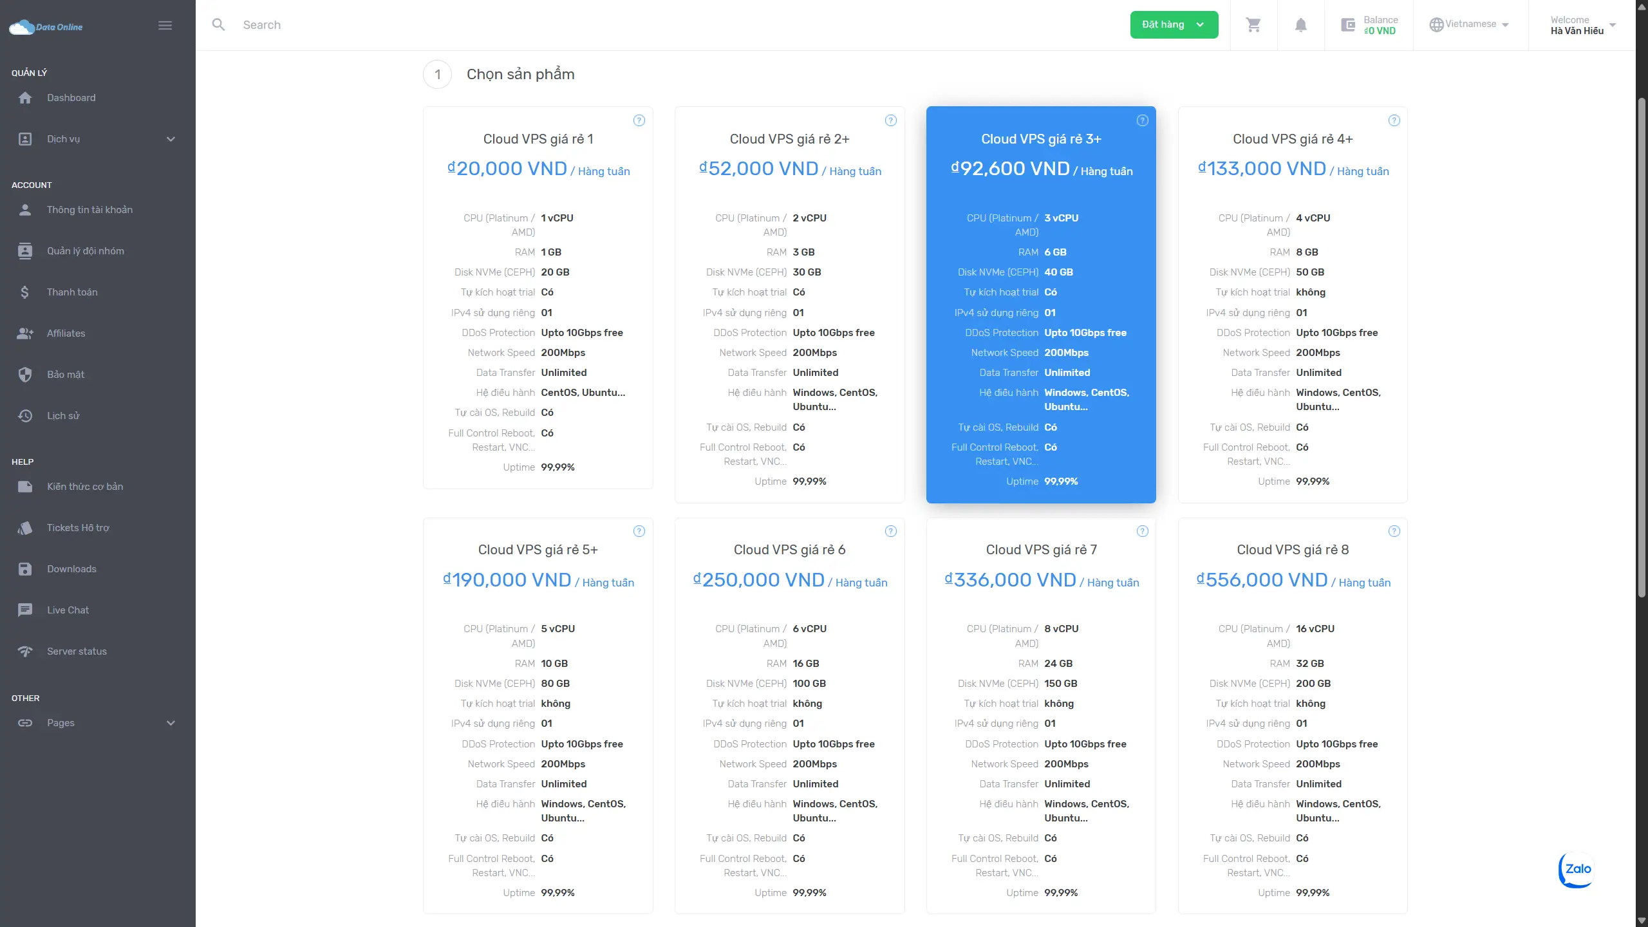Open the Vietnamese language dropdown
Image resolution: width=1648 pixels, height=927 pixels.
pyautogui.click(x=1470, y=24)
